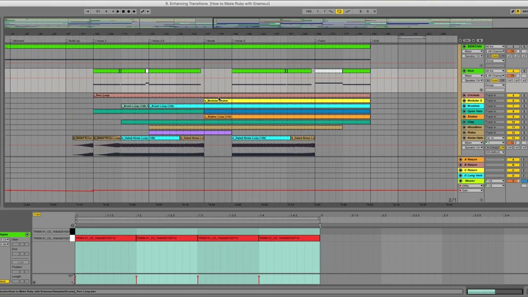The height and width of the screenshot is (297, 528).
Task: Click the Fold button in MIDI editor
Action: [37, 214]
